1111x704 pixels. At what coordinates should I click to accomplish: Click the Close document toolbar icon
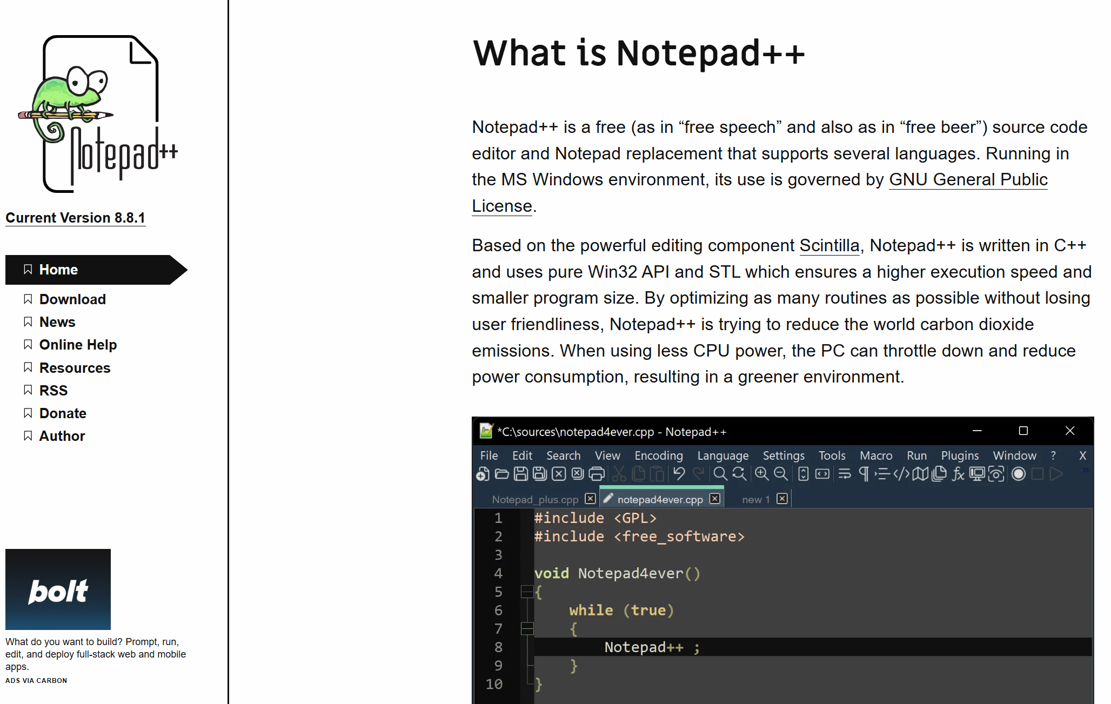point(559,474)
